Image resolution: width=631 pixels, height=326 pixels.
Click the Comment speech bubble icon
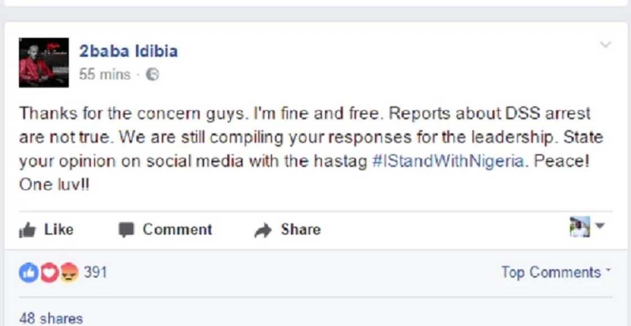pyautogui.click(x=128, y=229)
